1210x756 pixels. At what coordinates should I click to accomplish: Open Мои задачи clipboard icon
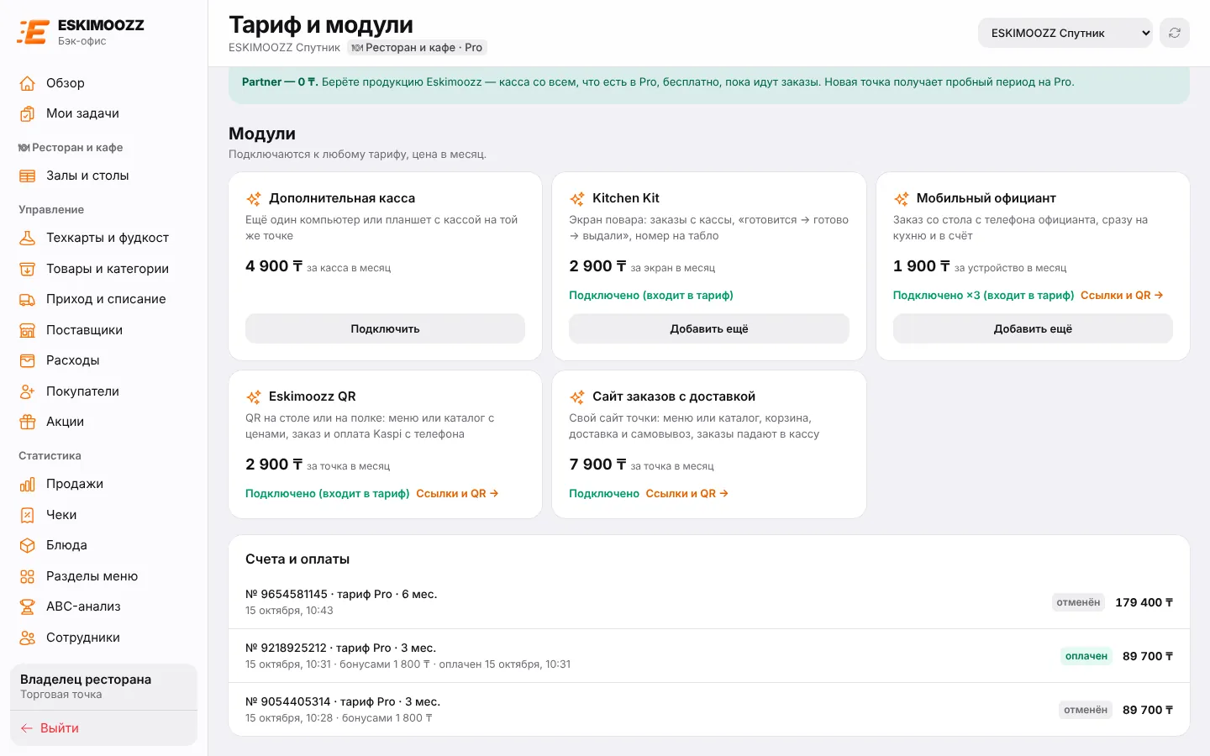pyautogui.click(x=28, y=113)
